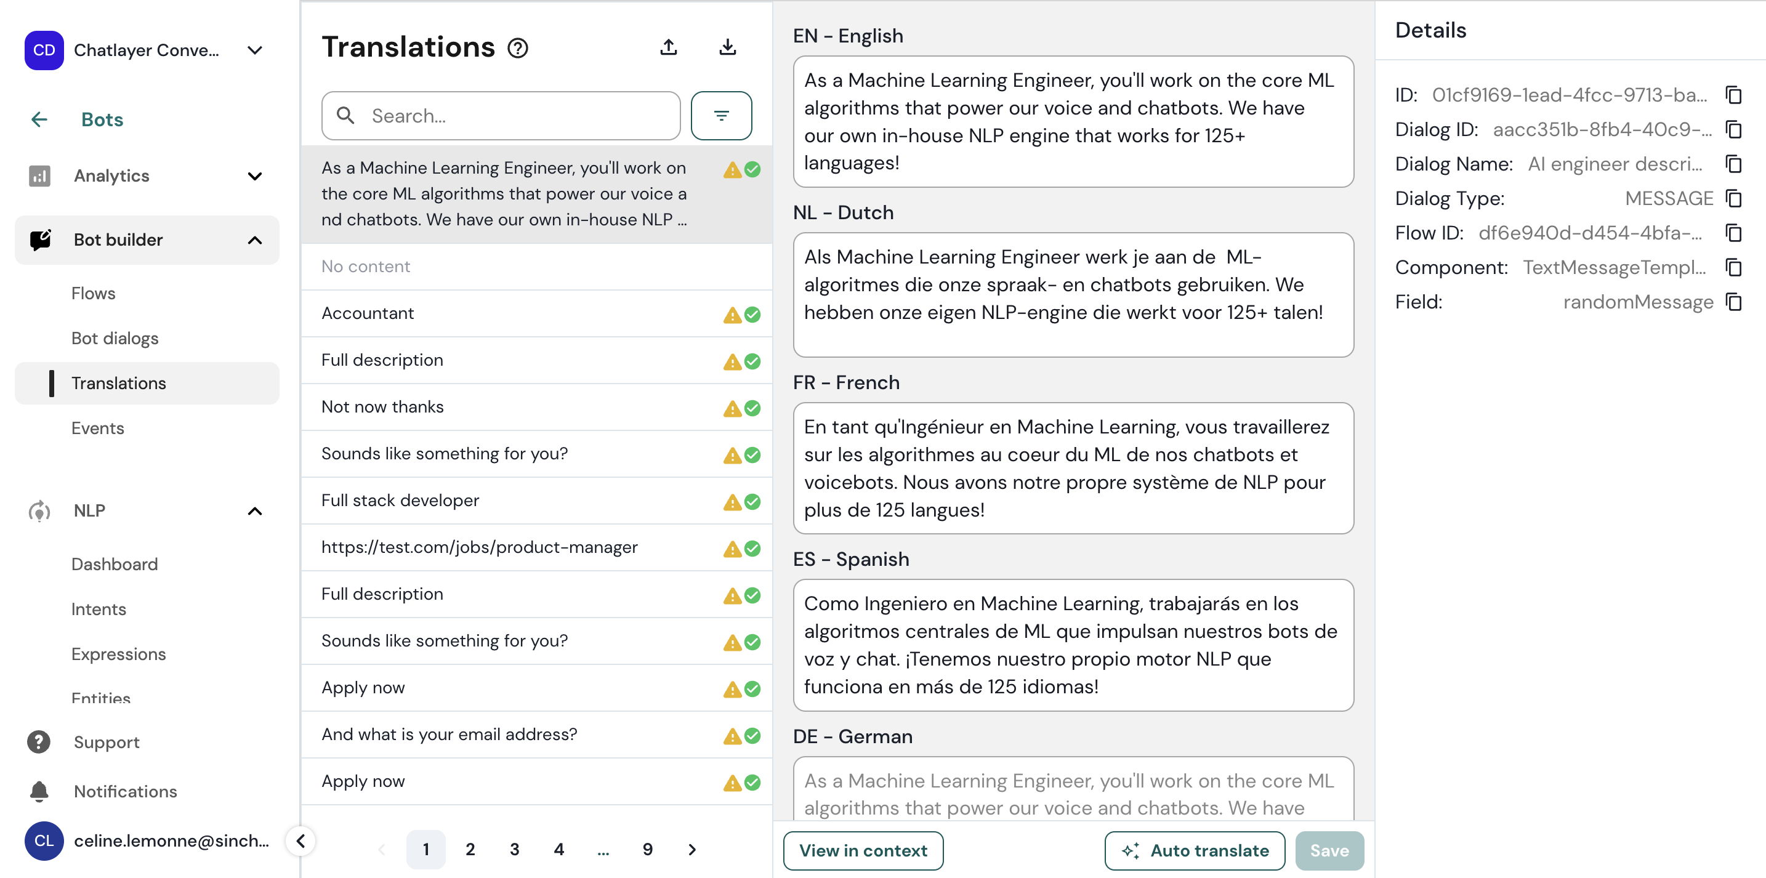
Task: Open the Flows menu item
Action: pyautogui.click(x=93, y=293)
